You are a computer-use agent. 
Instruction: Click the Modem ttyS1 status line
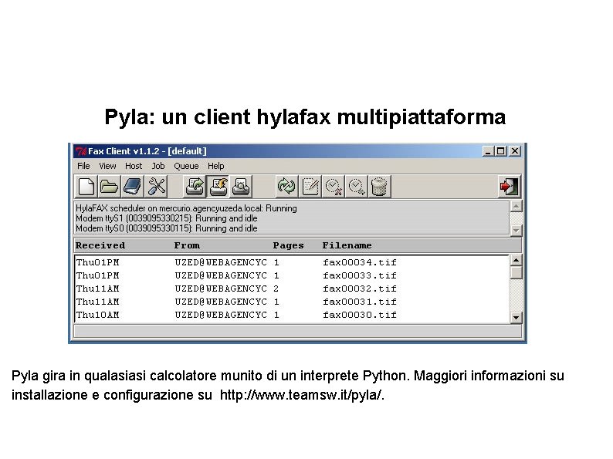167,218
